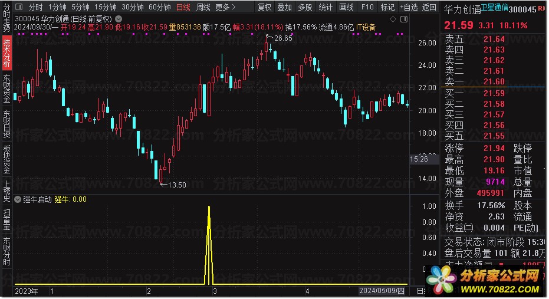Click the 卖四 price 21.63

[x=494, y=50]
